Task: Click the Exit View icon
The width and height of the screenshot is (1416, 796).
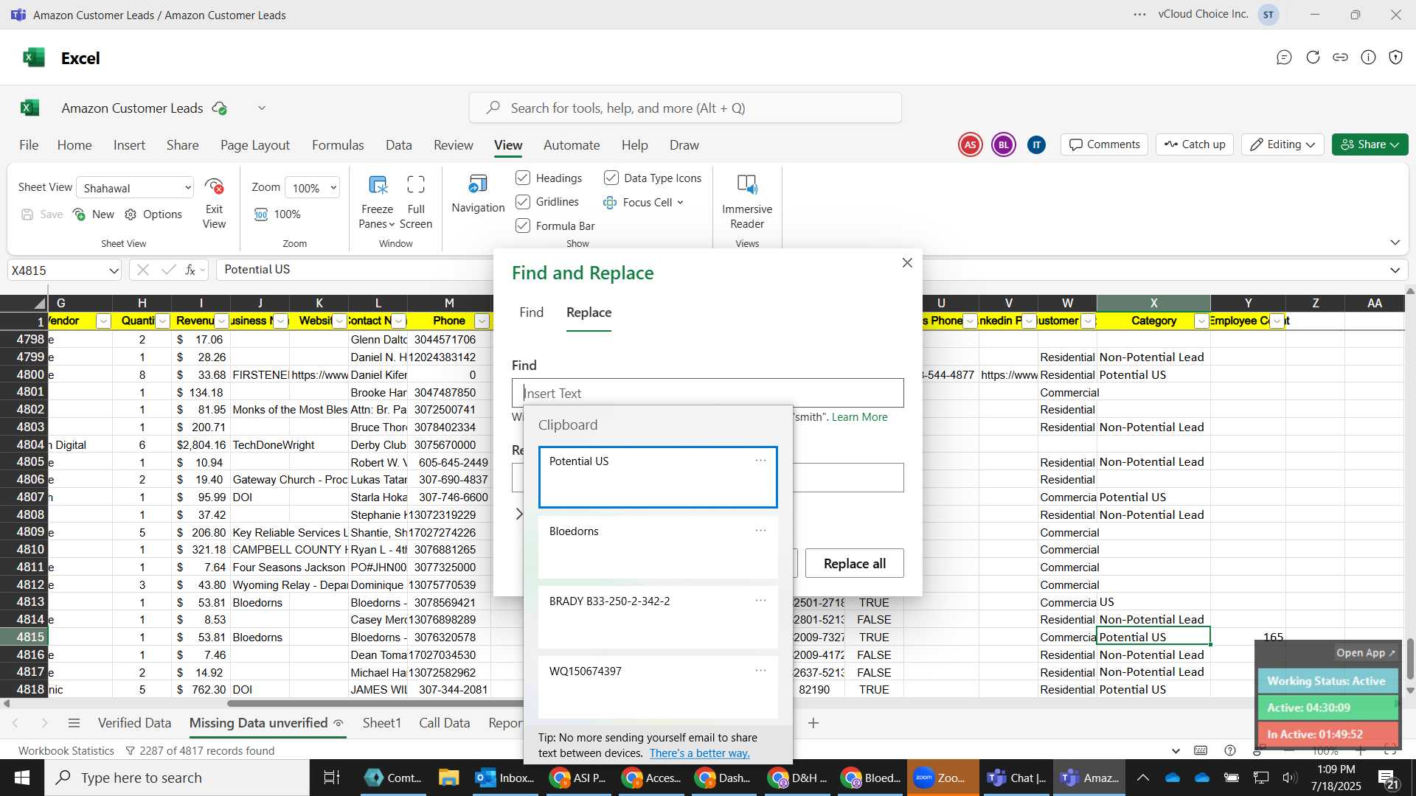Action: point(215,186)
